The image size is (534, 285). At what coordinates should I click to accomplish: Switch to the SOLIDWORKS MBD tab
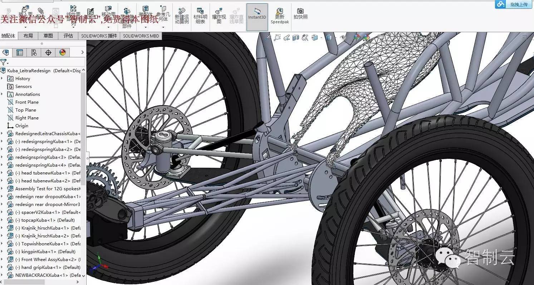point(141,36)
